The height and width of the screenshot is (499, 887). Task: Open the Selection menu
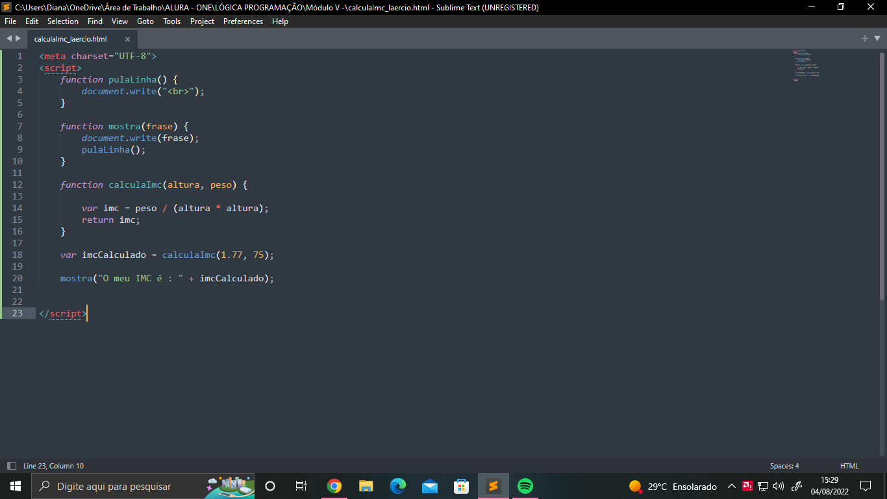[63, 21]
